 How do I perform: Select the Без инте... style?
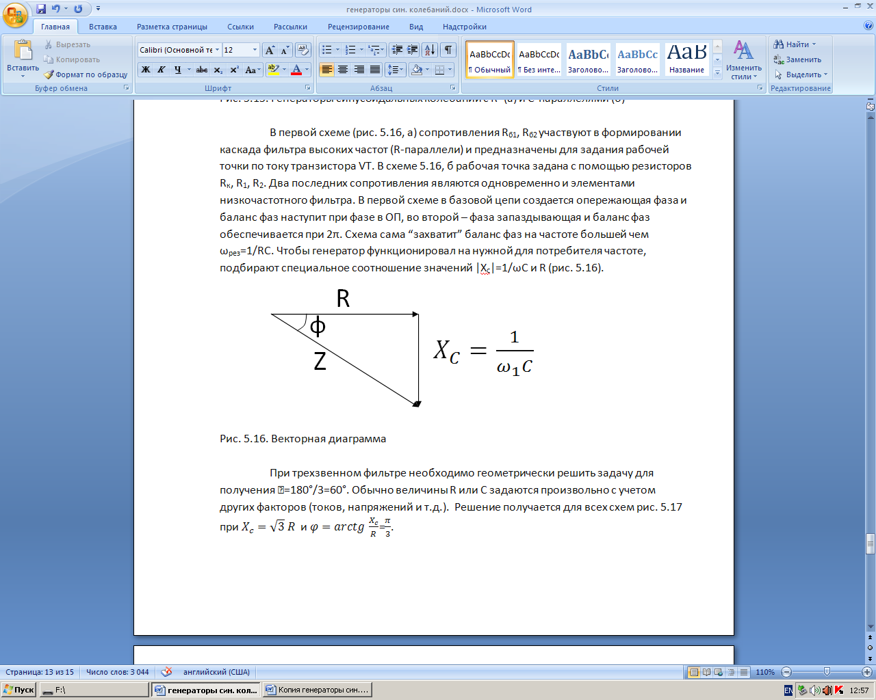pyautogui.click(x=539, y=59)
